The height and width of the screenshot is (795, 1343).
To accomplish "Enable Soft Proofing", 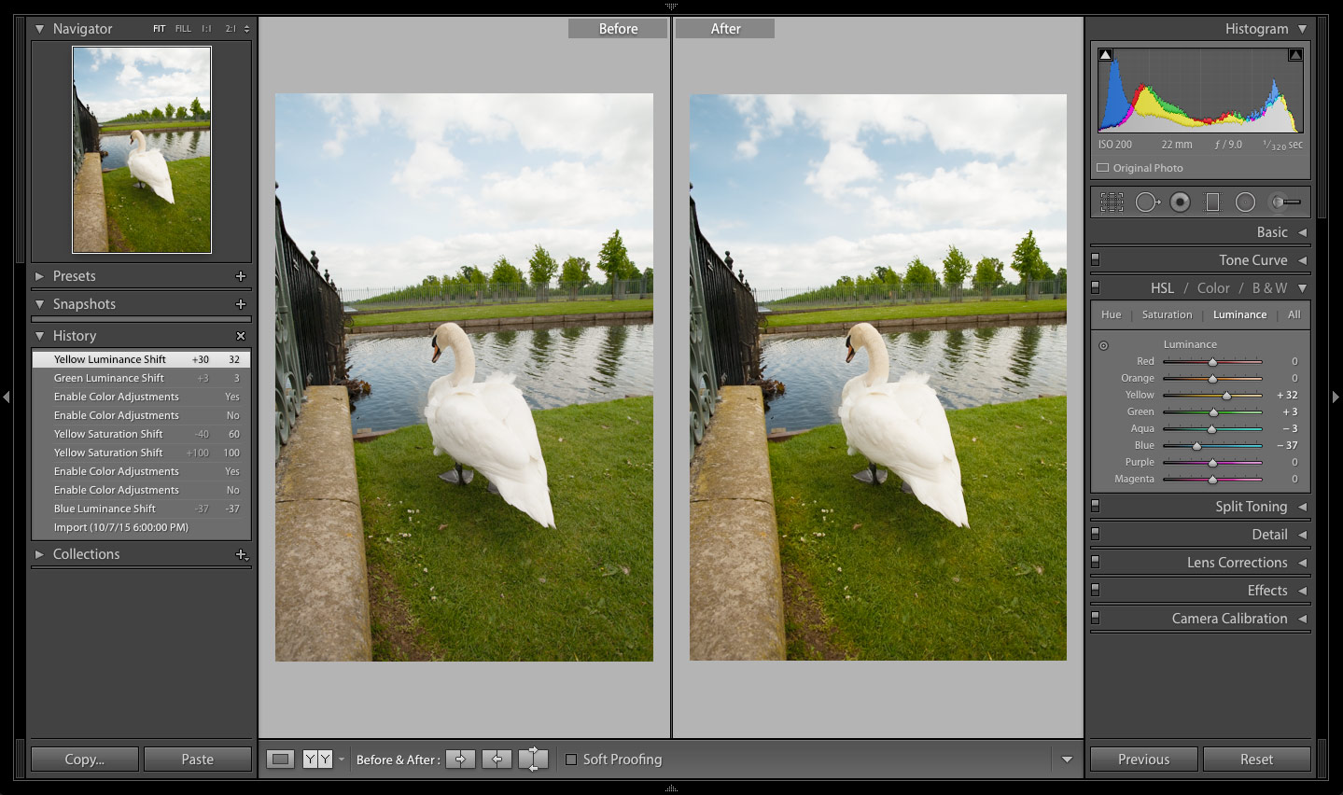I will (571, 759).
